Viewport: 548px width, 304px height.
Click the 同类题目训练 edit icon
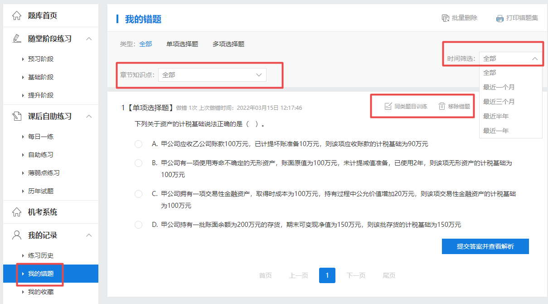pyautogui.click(x=388, y=106)
